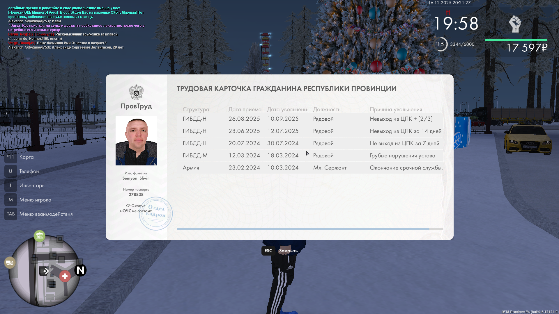
Task: Click the Отдел кадров round stamp
Action: click(x=156, y=214)
